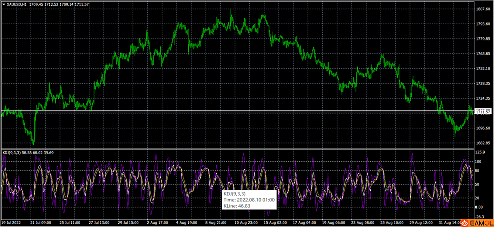Click the 50 level on KDJ scale
This screenshot has width=494, height=227.
(477, 184)
